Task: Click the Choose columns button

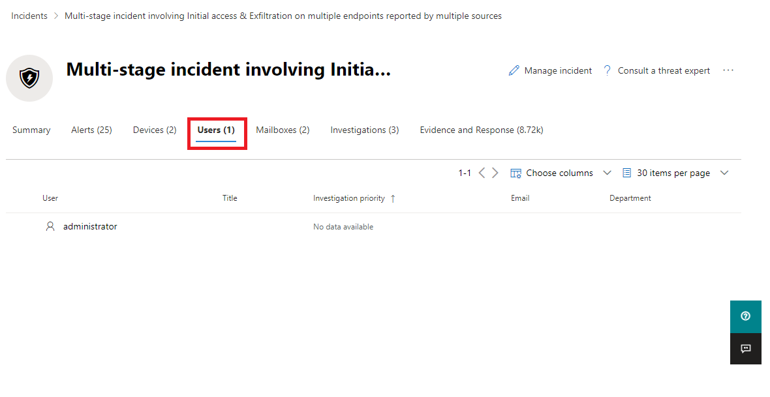Action: (551, 173)
